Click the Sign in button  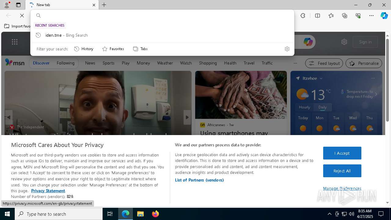coord(365,42)
